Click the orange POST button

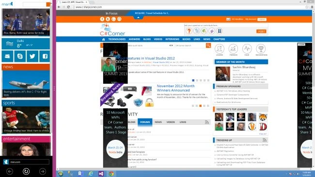click(x=261, y=31)
